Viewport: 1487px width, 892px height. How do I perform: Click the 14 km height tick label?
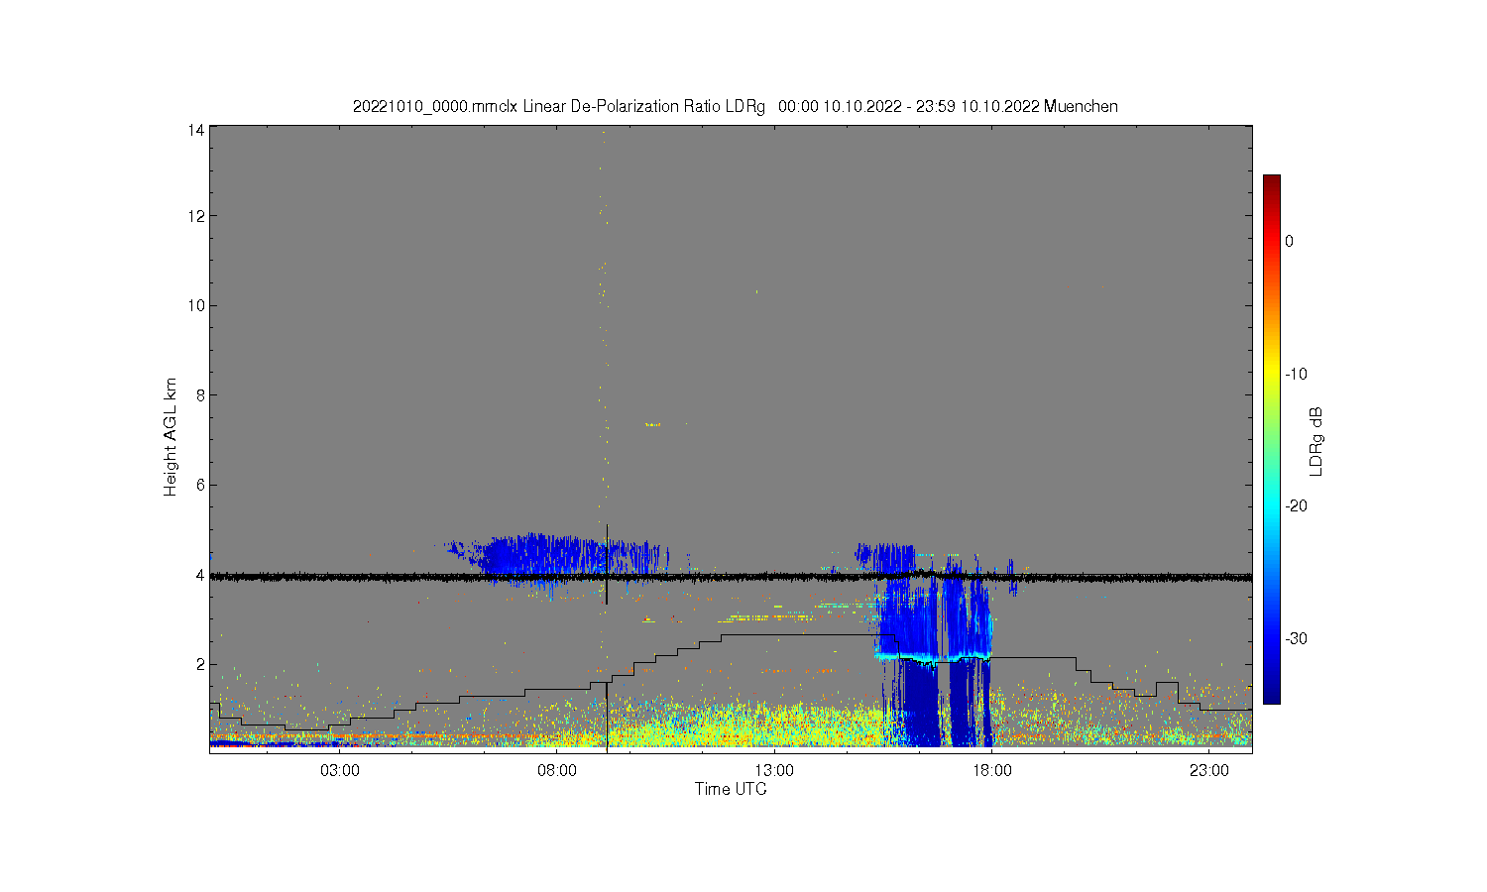click(196, 130)
